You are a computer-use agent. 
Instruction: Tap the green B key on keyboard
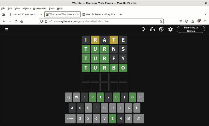[113, 118]
